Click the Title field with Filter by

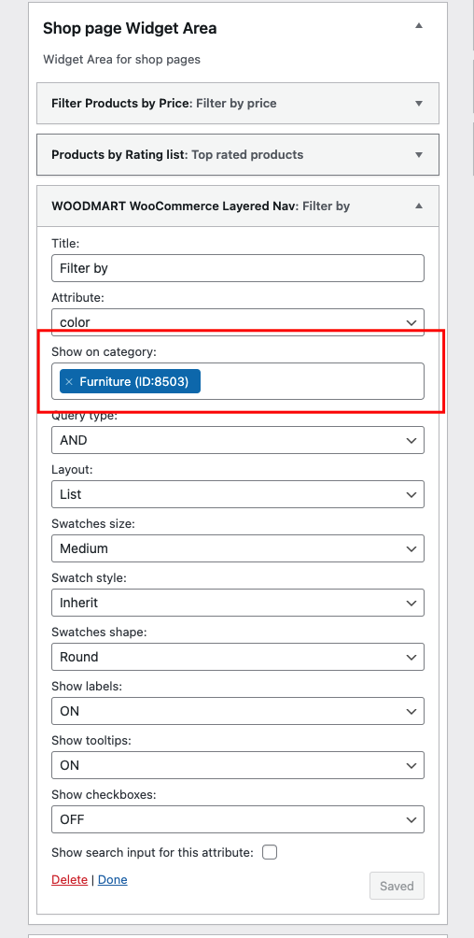238,268
